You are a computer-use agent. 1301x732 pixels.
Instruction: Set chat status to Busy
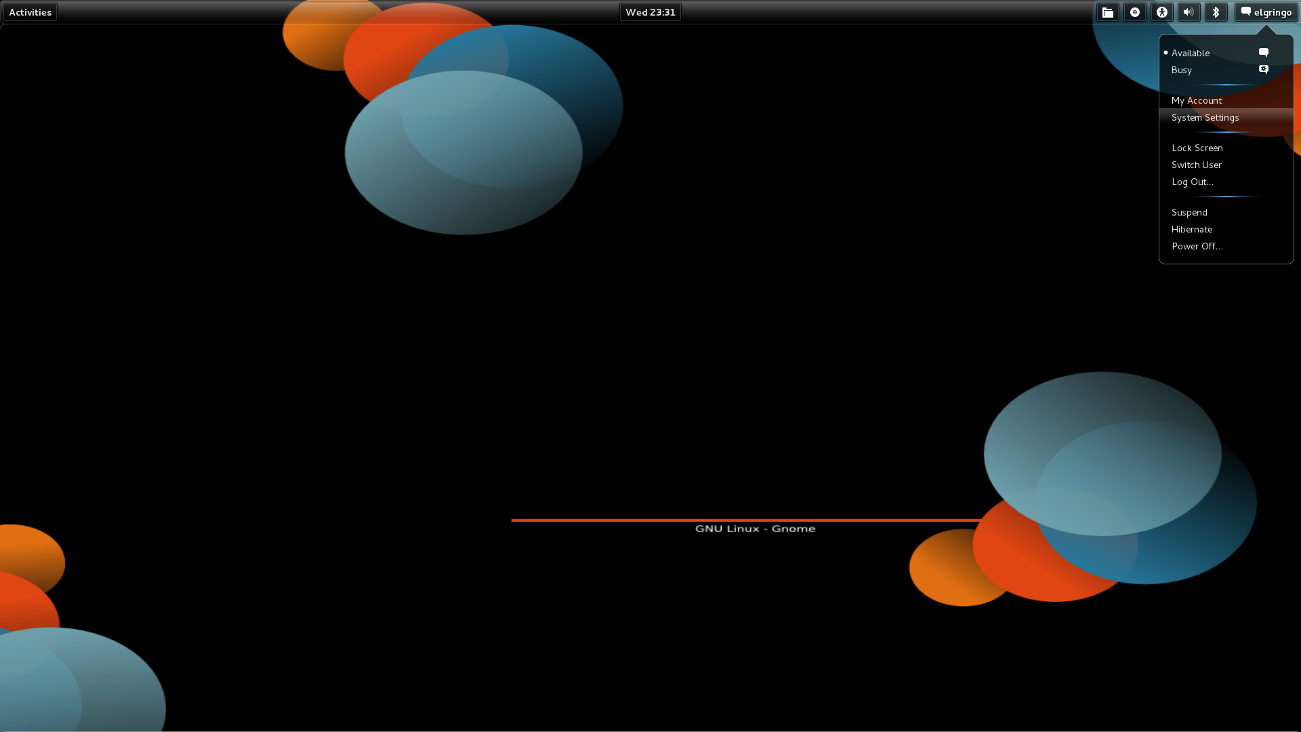(1226, 70)
